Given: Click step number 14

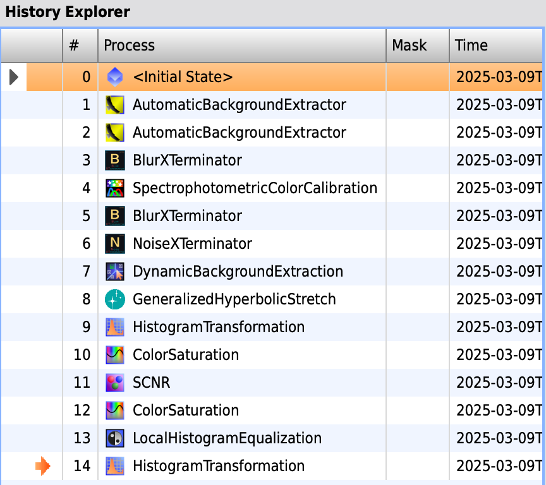Looking at the screenshot, I should [82, 466].
